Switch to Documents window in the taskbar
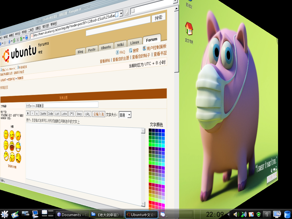This screenshot has height=219, width=292. pos(72,214)
